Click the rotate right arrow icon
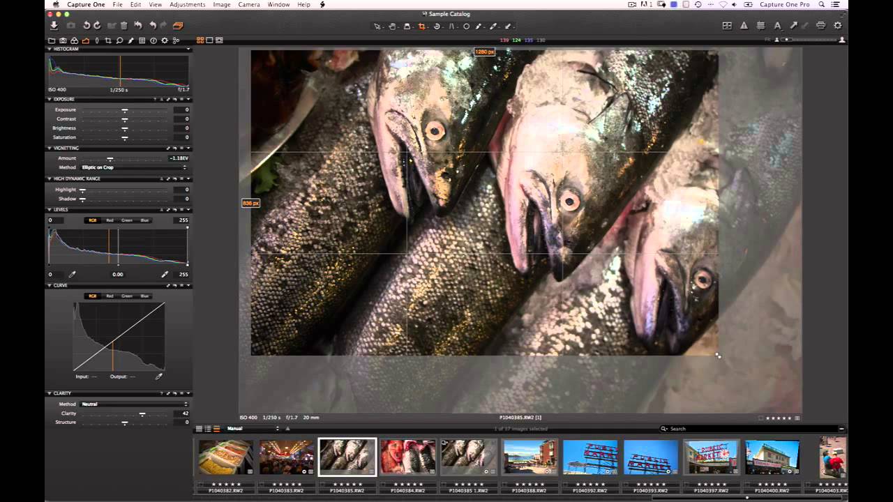893x502 pixels. 97,26
